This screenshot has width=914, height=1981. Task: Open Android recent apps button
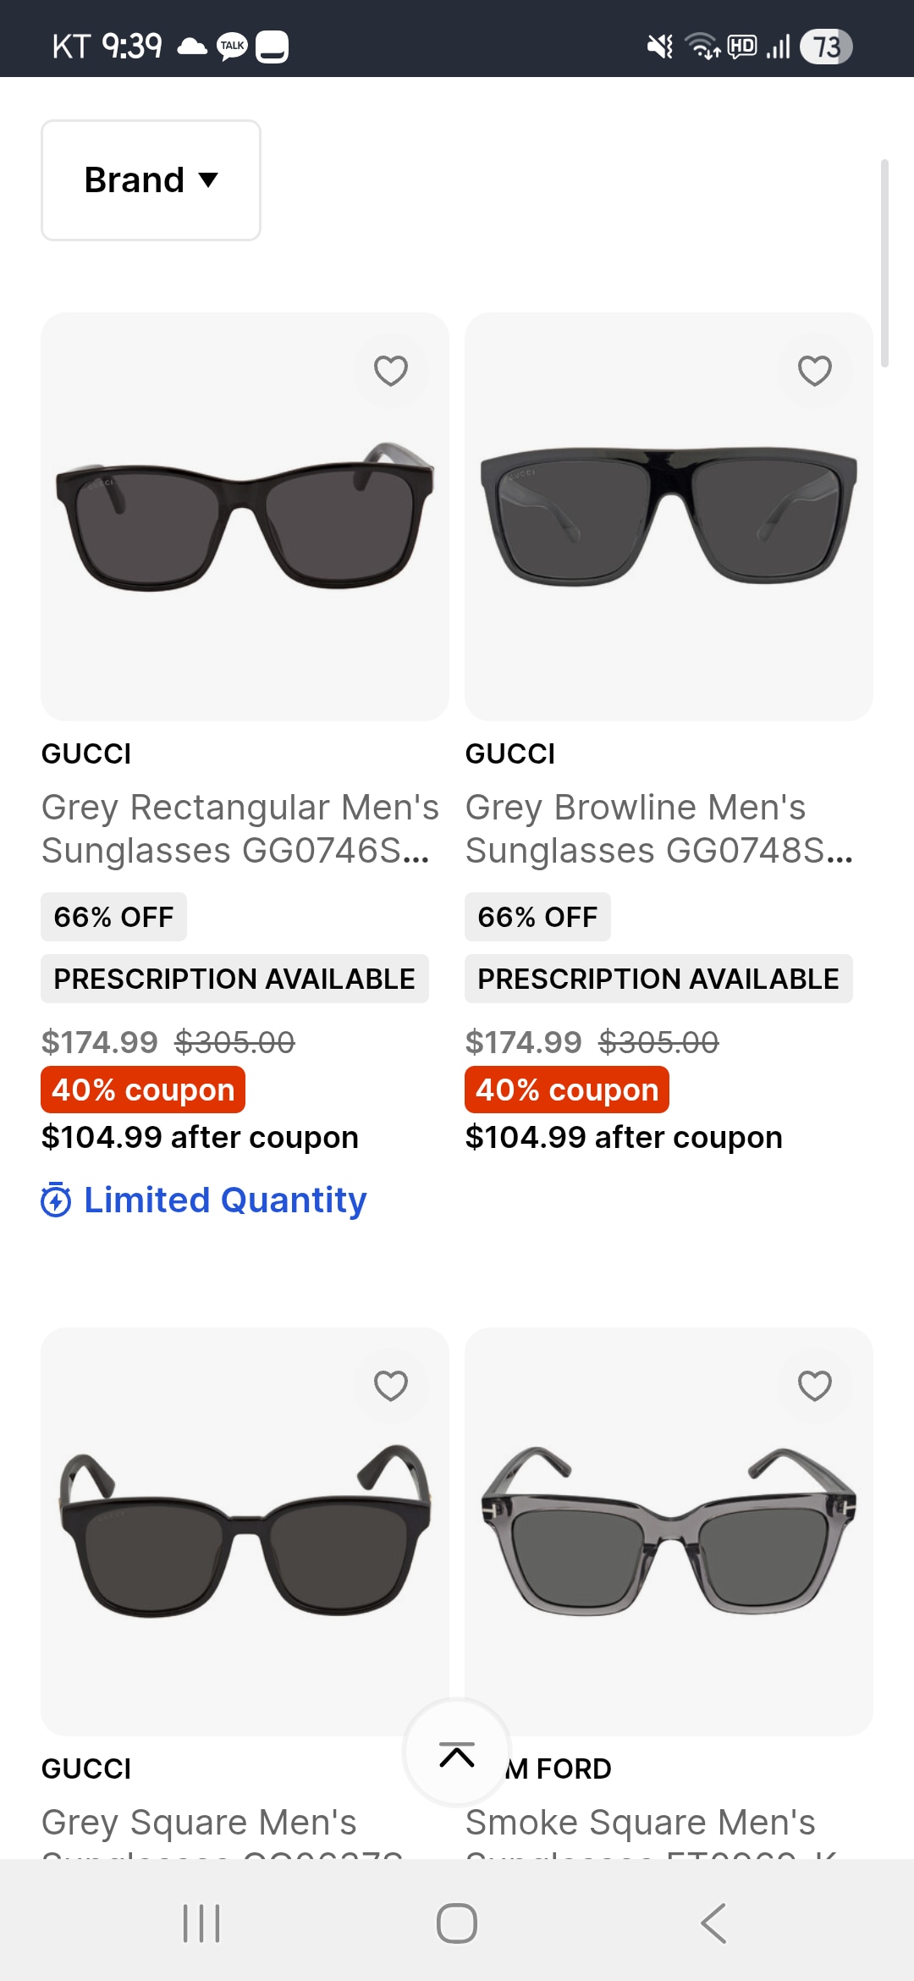(x=201, y=1923)
